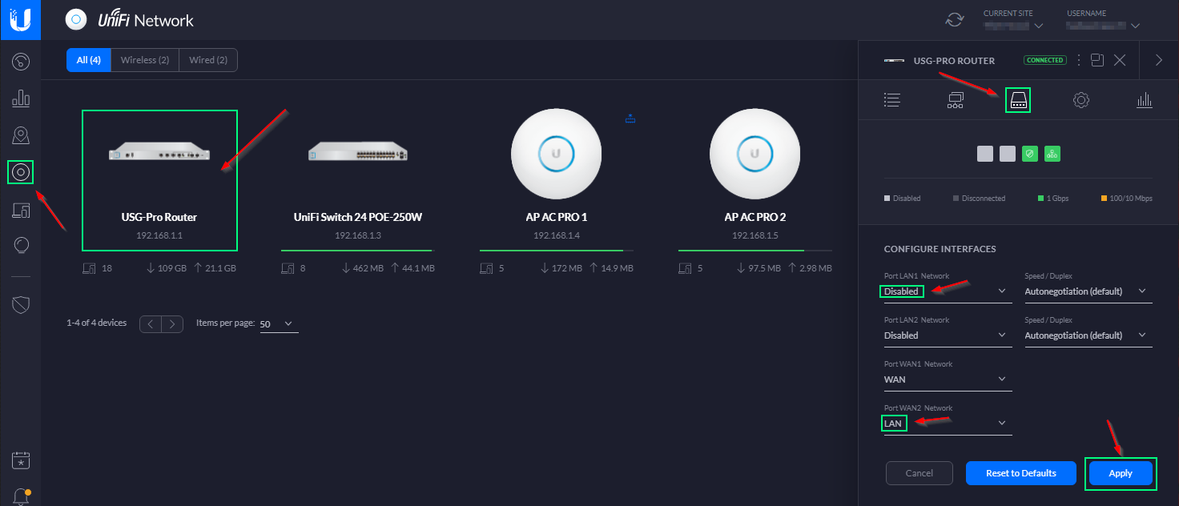The height and width of the screenshot is (506, 1179).
Task: Click the refresh icon in top bar
Action: [954, 20]
